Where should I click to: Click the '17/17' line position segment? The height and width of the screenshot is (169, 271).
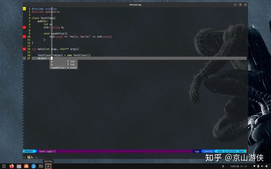(x=231, y=151)
